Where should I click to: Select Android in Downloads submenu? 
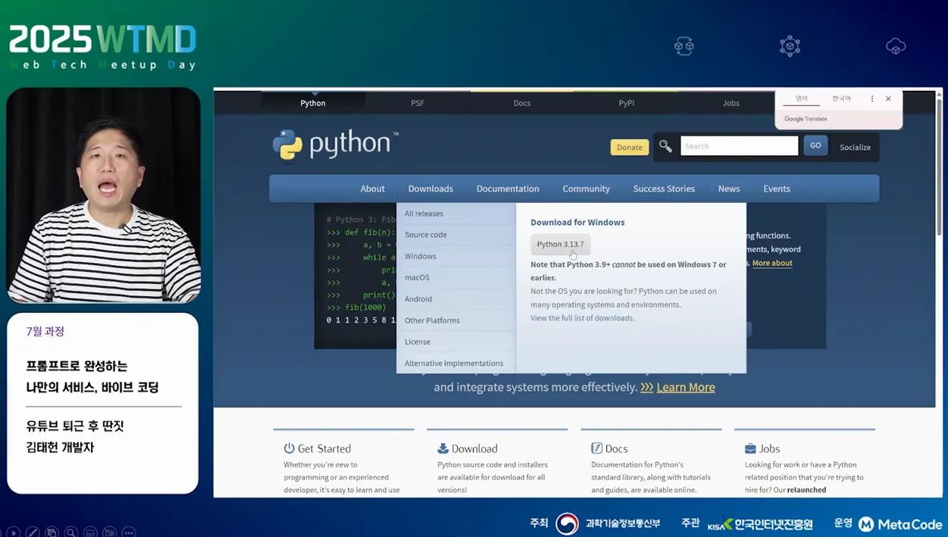pyautogui.click(x=455, y=299)
